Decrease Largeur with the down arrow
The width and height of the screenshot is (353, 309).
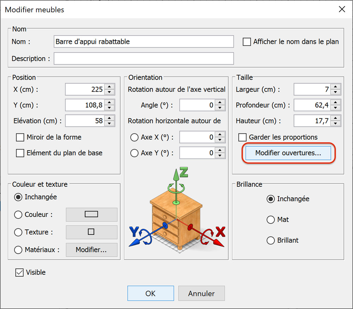336,92
